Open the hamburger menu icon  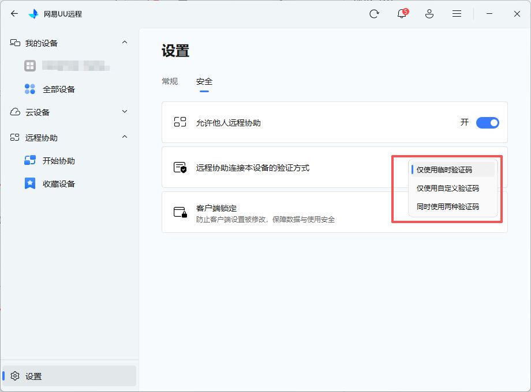[457, 13]
